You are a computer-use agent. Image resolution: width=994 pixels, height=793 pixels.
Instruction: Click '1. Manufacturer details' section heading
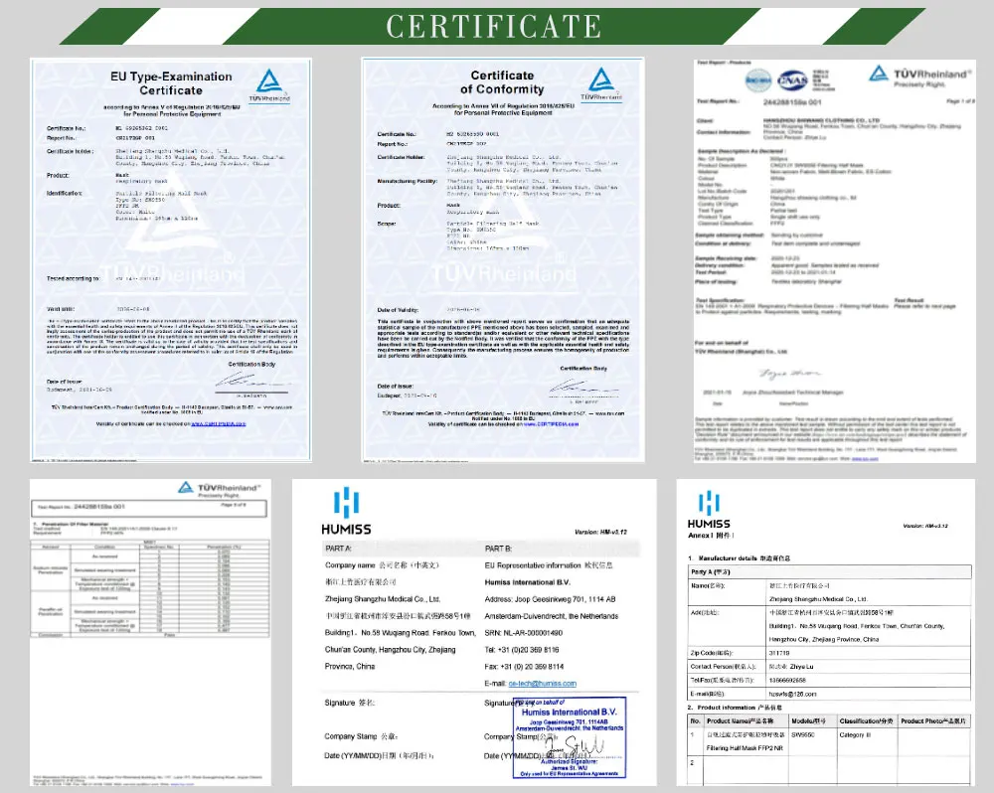(x=740, y=558)
